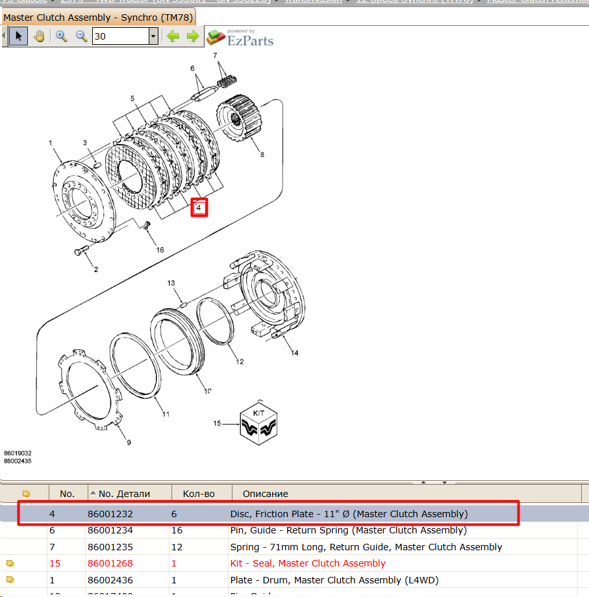Viewport: 589px width, 597px height.
Task: Open the note icon on row 15
Action: click(x=10, y=563)
